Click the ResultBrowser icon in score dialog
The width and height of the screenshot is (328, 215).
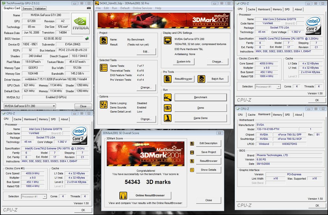tap(192, 161)
